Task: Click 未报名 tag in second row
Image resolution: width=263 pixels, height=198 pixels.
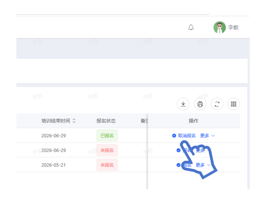Action: point(107,150)
